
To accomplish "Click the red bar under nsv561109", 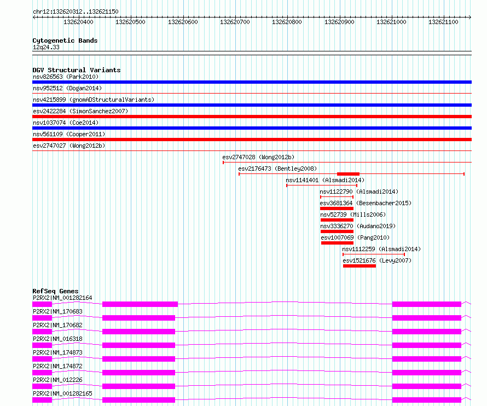I will pos(252,140).
